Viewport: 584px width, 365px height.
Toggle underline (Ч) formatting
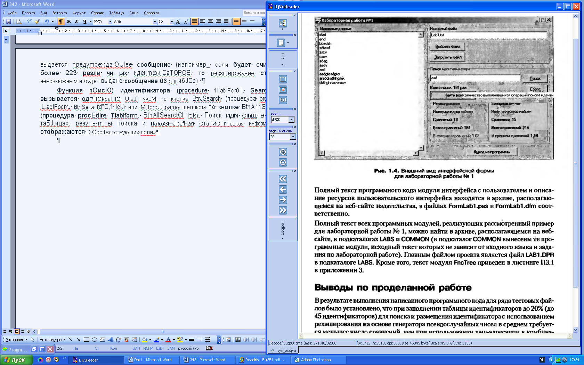(84, 22)
